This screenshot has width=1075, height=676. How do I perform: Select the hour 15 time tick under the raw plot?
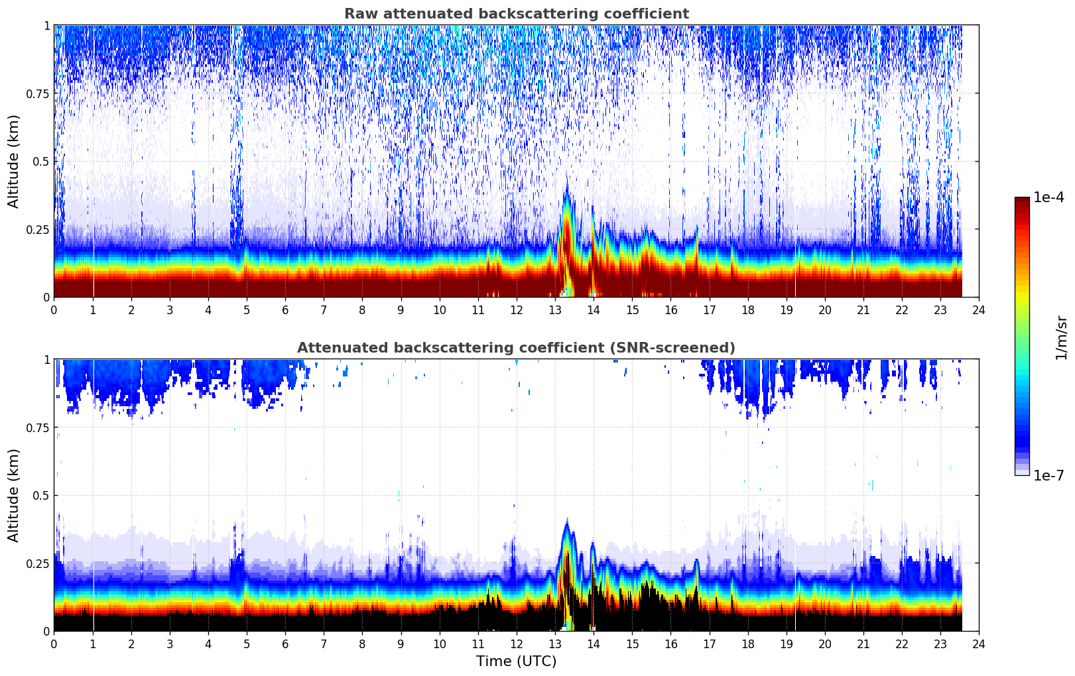pyautogui.click(x=632, y=310)
